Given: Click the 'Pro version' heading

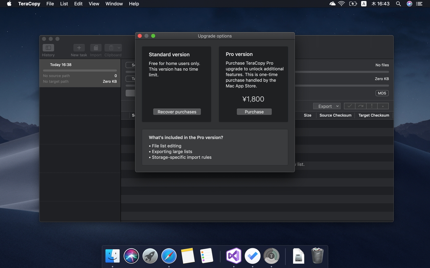Looking at the screenshot, I should [239, 54].
